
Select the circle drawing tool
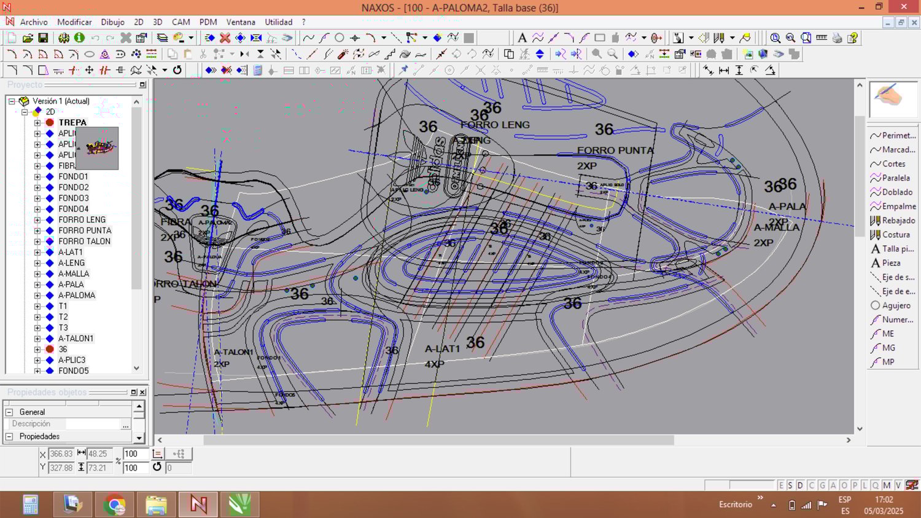coord(339,38)
